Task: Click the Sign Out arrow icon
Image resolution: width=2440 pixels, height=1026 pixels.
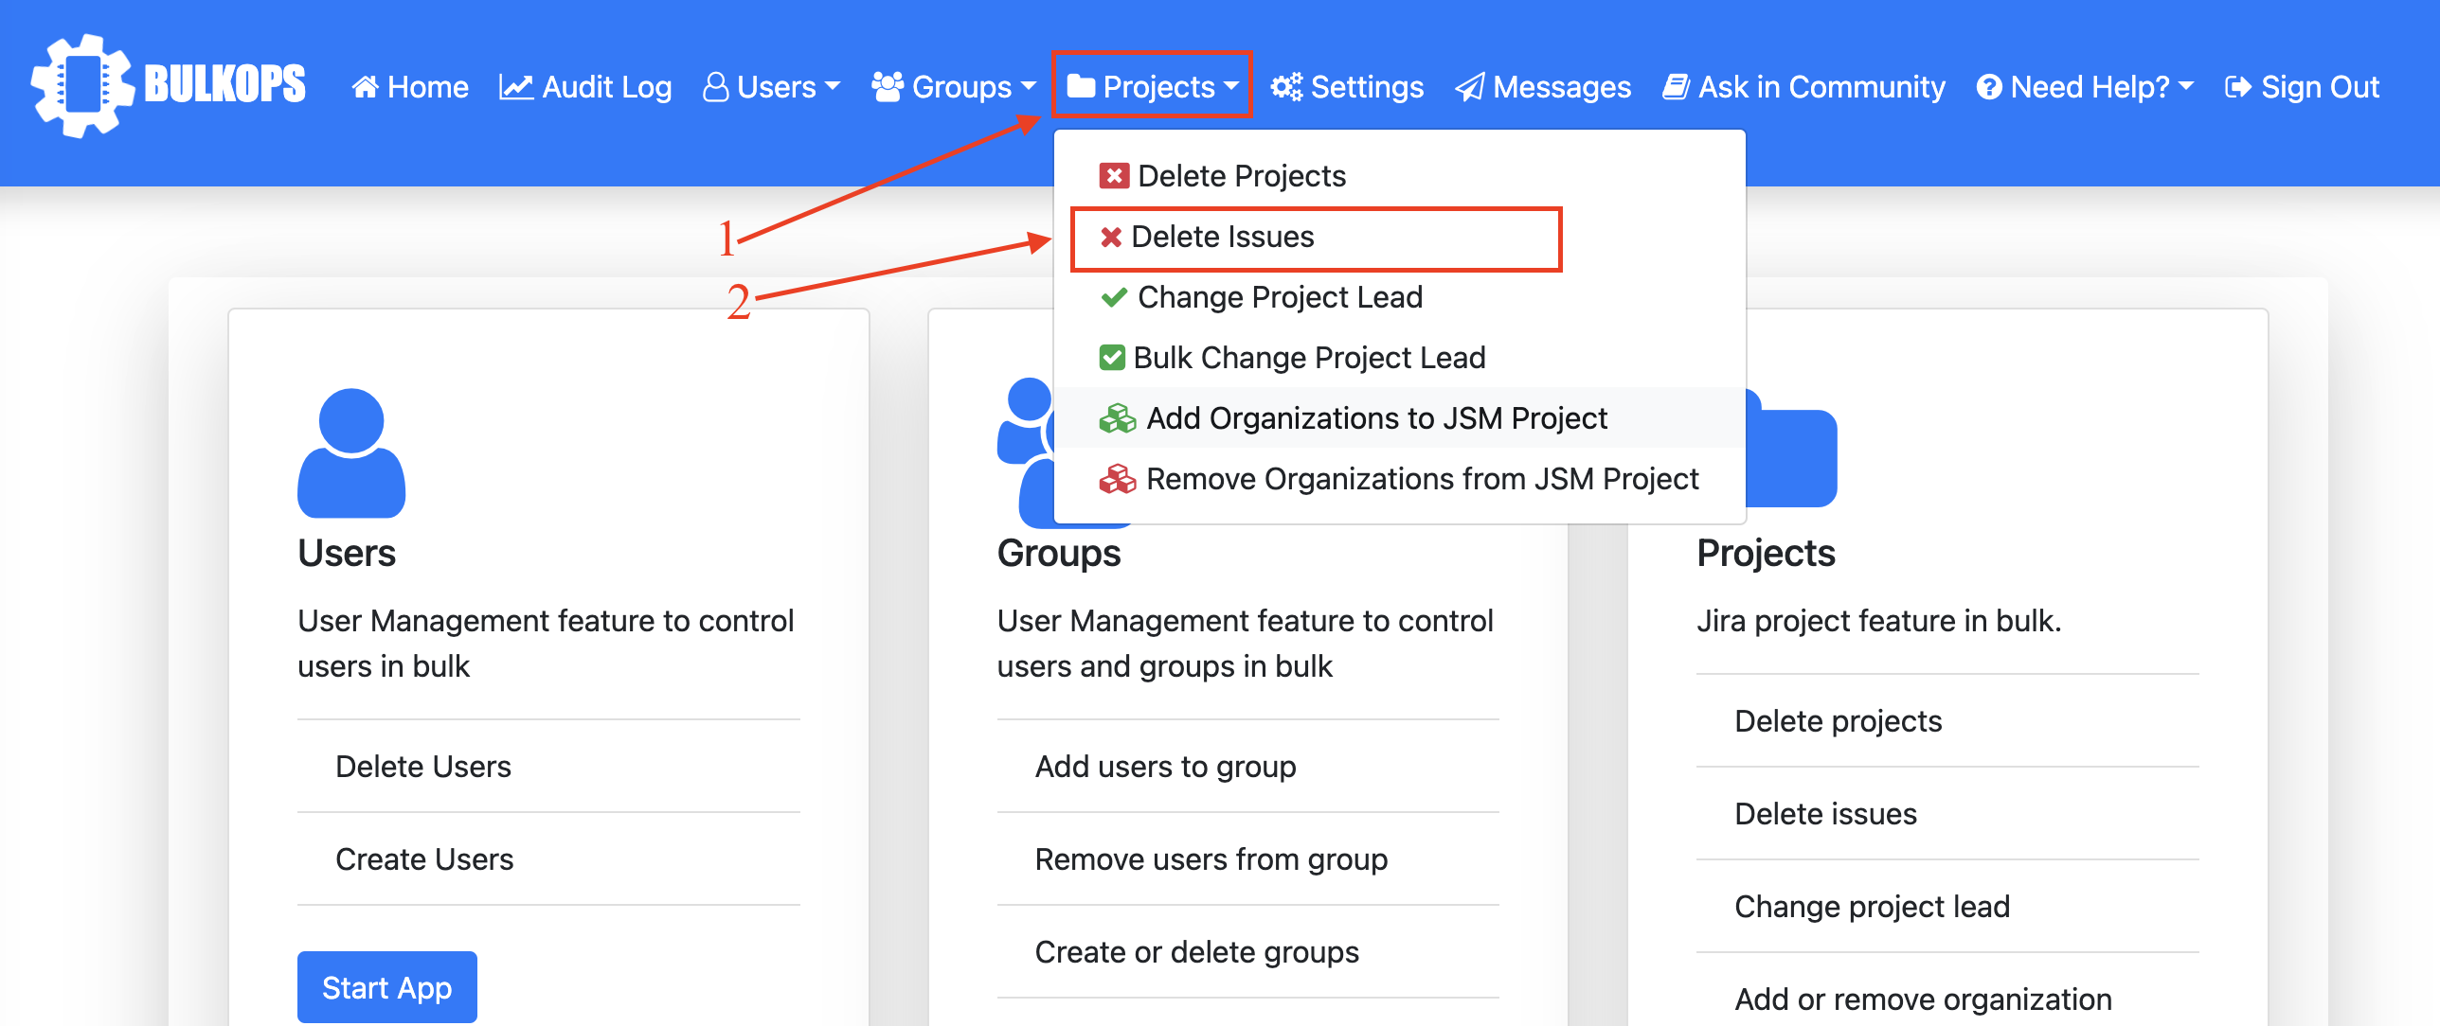Action: [2238, 87]
